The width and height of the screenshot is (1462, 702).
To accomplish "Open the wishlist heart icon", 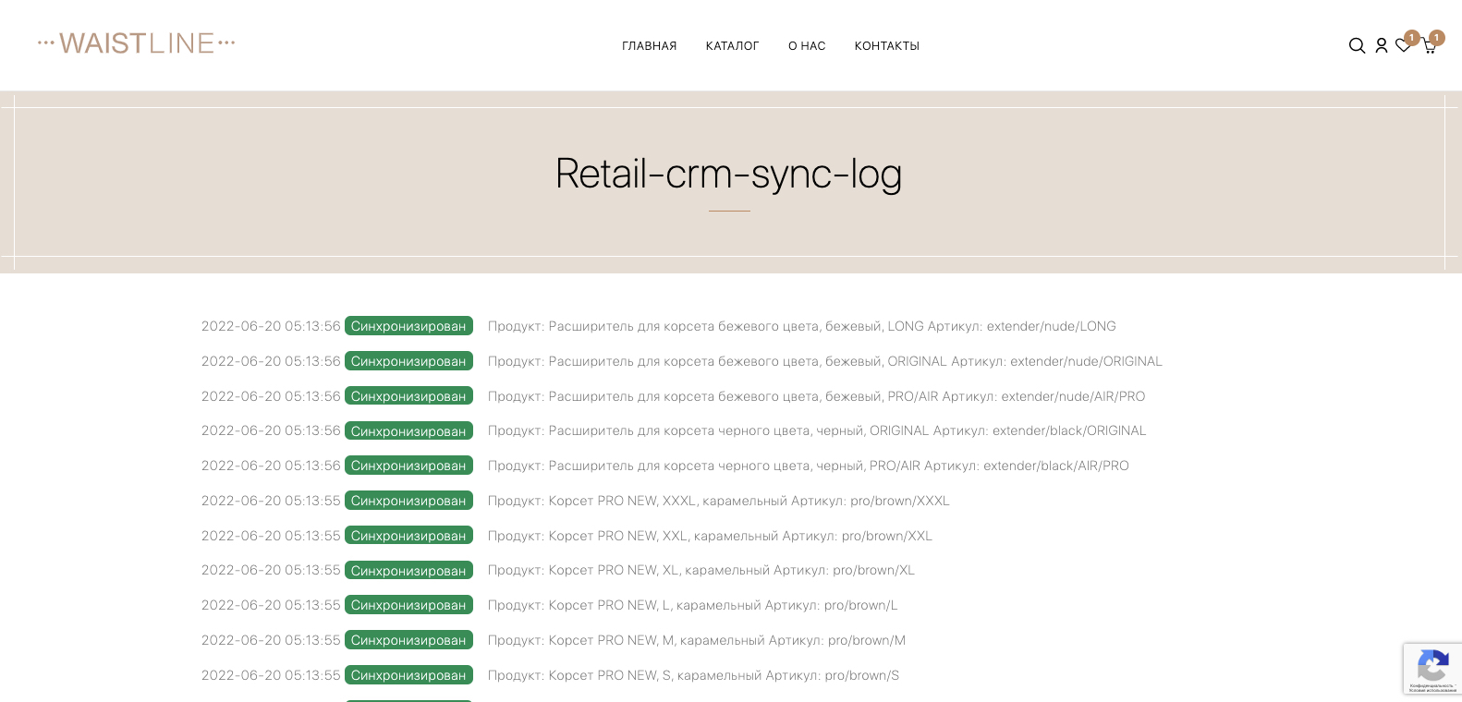I will pos(1403,45).
